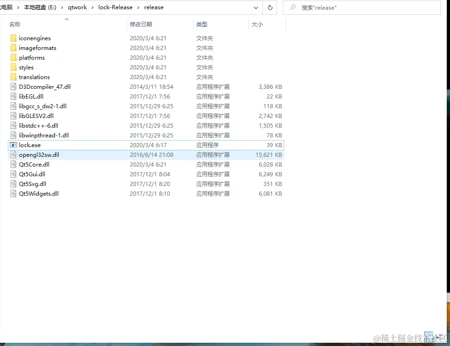Screen dimensions: 450x346
Task: Refresh the current folder view
Action: tap(270, 8)
